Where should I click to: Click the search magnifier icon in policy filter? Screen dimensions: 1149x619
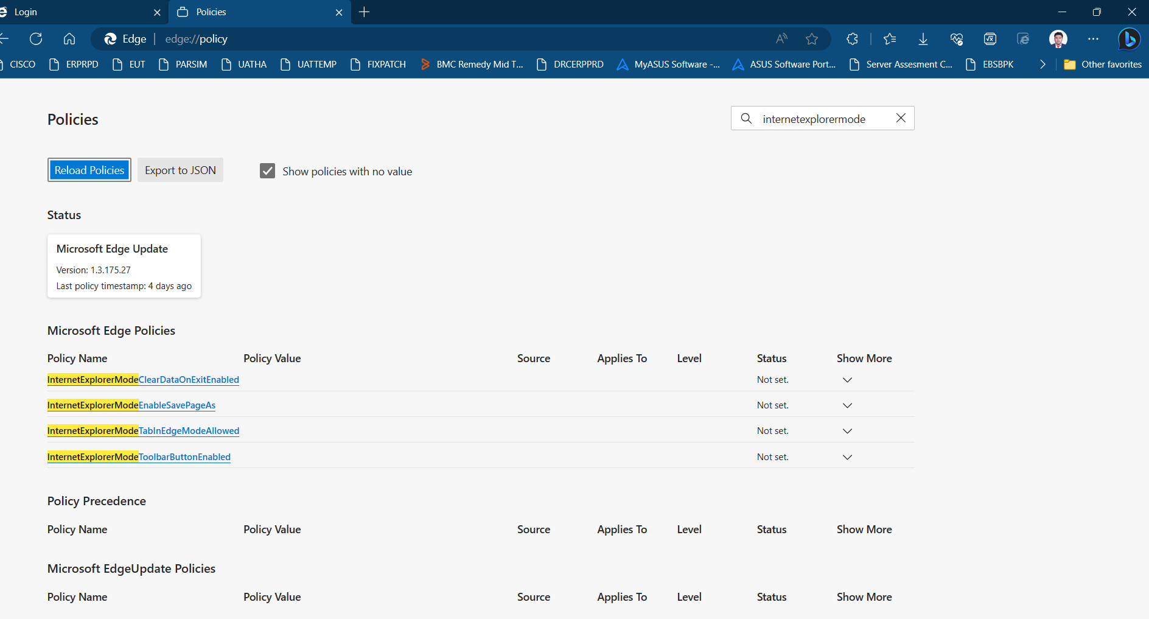(x=746, y=118)
